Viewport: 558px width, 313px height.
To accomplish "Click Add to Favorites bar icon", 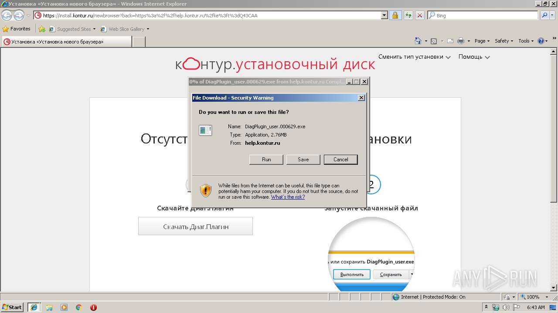I will 42,29.
